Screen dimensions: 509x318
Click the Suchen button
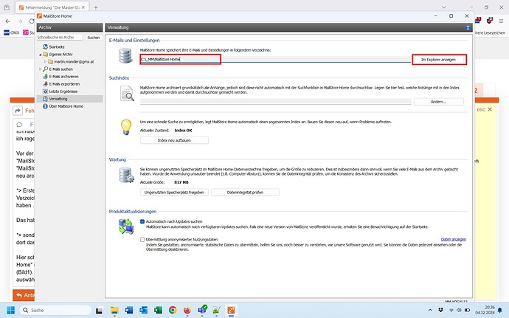coord(94,38)
